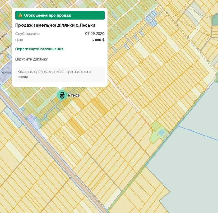
Task: Click the money bag icon in green header
Action: pos(20,15)
